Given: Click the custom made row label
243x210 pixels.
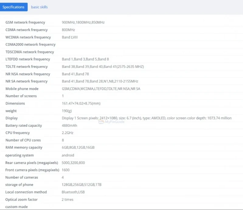Looking at the screenshot, I should 16,207.
